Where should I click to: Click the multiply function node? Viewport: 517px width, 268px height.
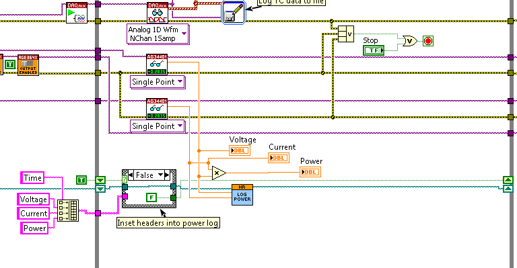[219, 173]
